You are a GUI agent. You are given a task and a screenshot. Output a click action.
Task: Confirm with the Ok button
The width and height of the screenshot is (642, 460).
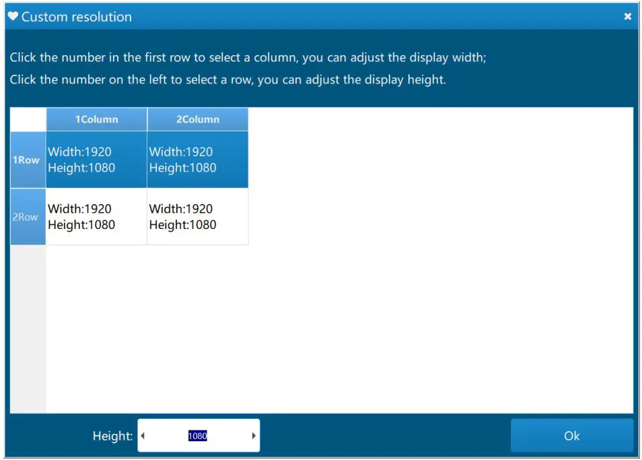(x=571, y=436)
